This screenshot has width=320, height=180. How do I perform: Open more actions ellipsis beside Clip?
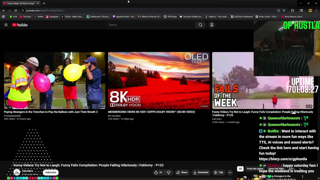(x=230, y=172)
